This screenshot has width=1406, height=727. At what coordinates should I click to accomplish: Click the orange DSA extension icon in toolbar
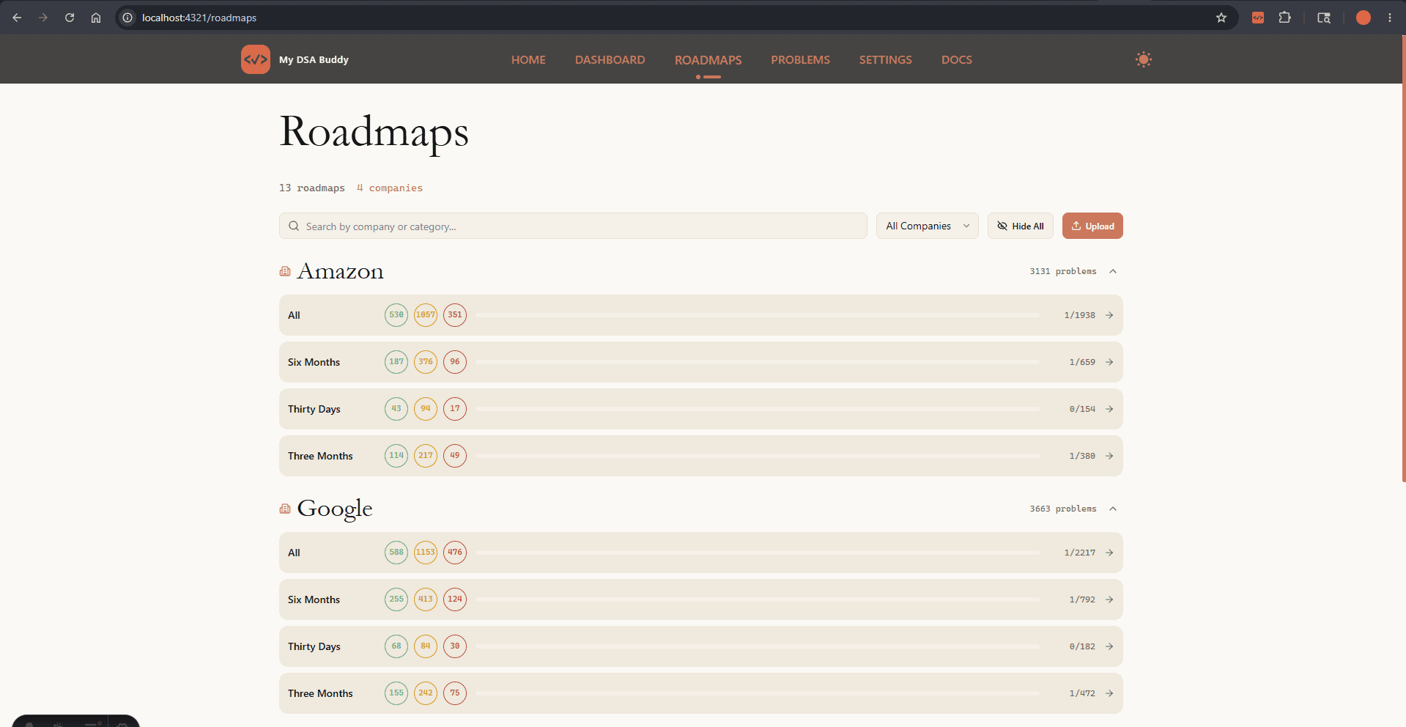1258,18
